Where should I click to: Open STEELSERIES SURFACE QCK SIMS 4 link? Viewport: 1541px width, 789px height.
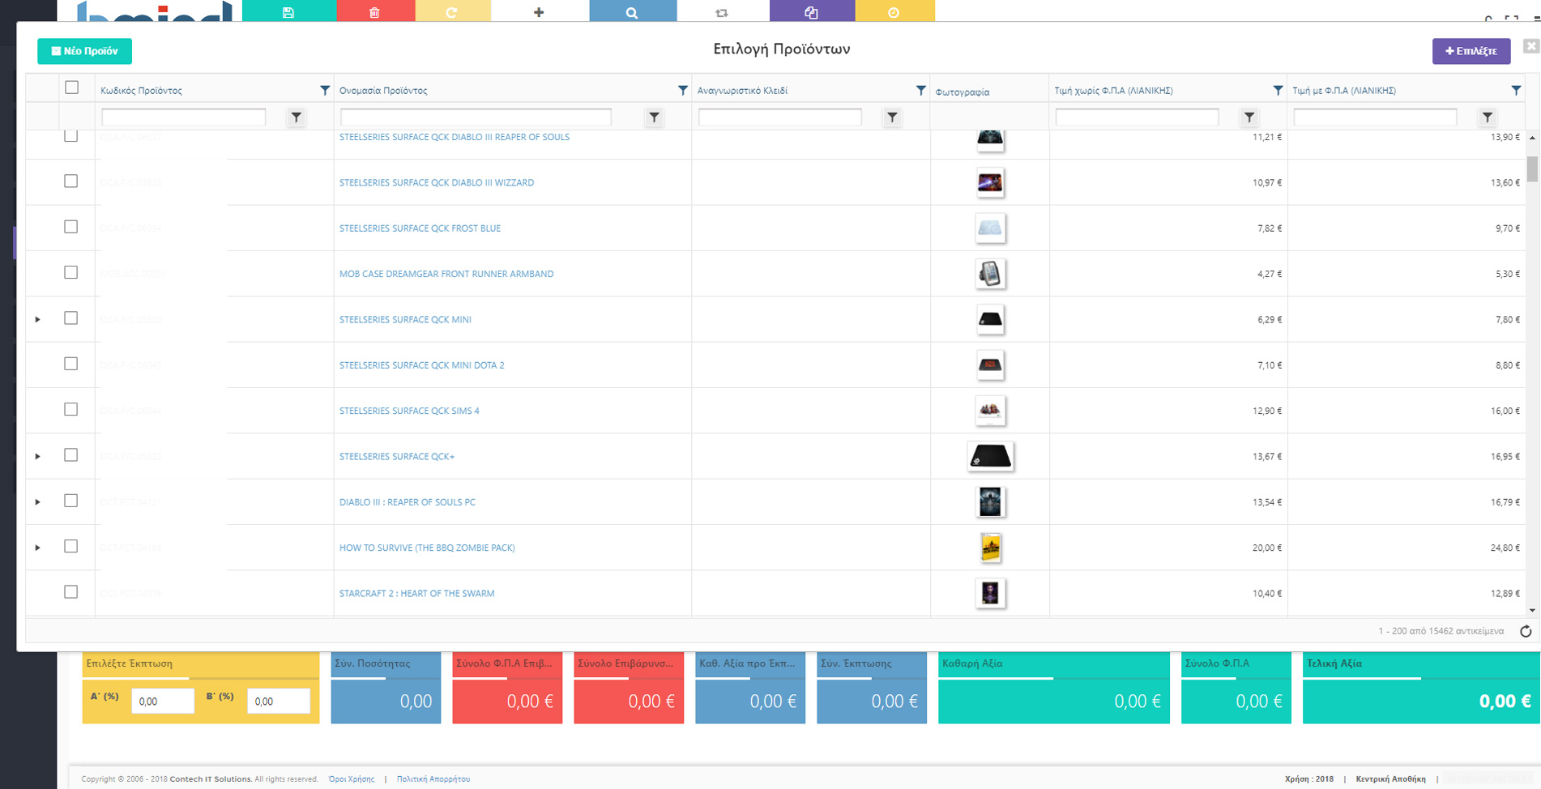coord(409,411)
